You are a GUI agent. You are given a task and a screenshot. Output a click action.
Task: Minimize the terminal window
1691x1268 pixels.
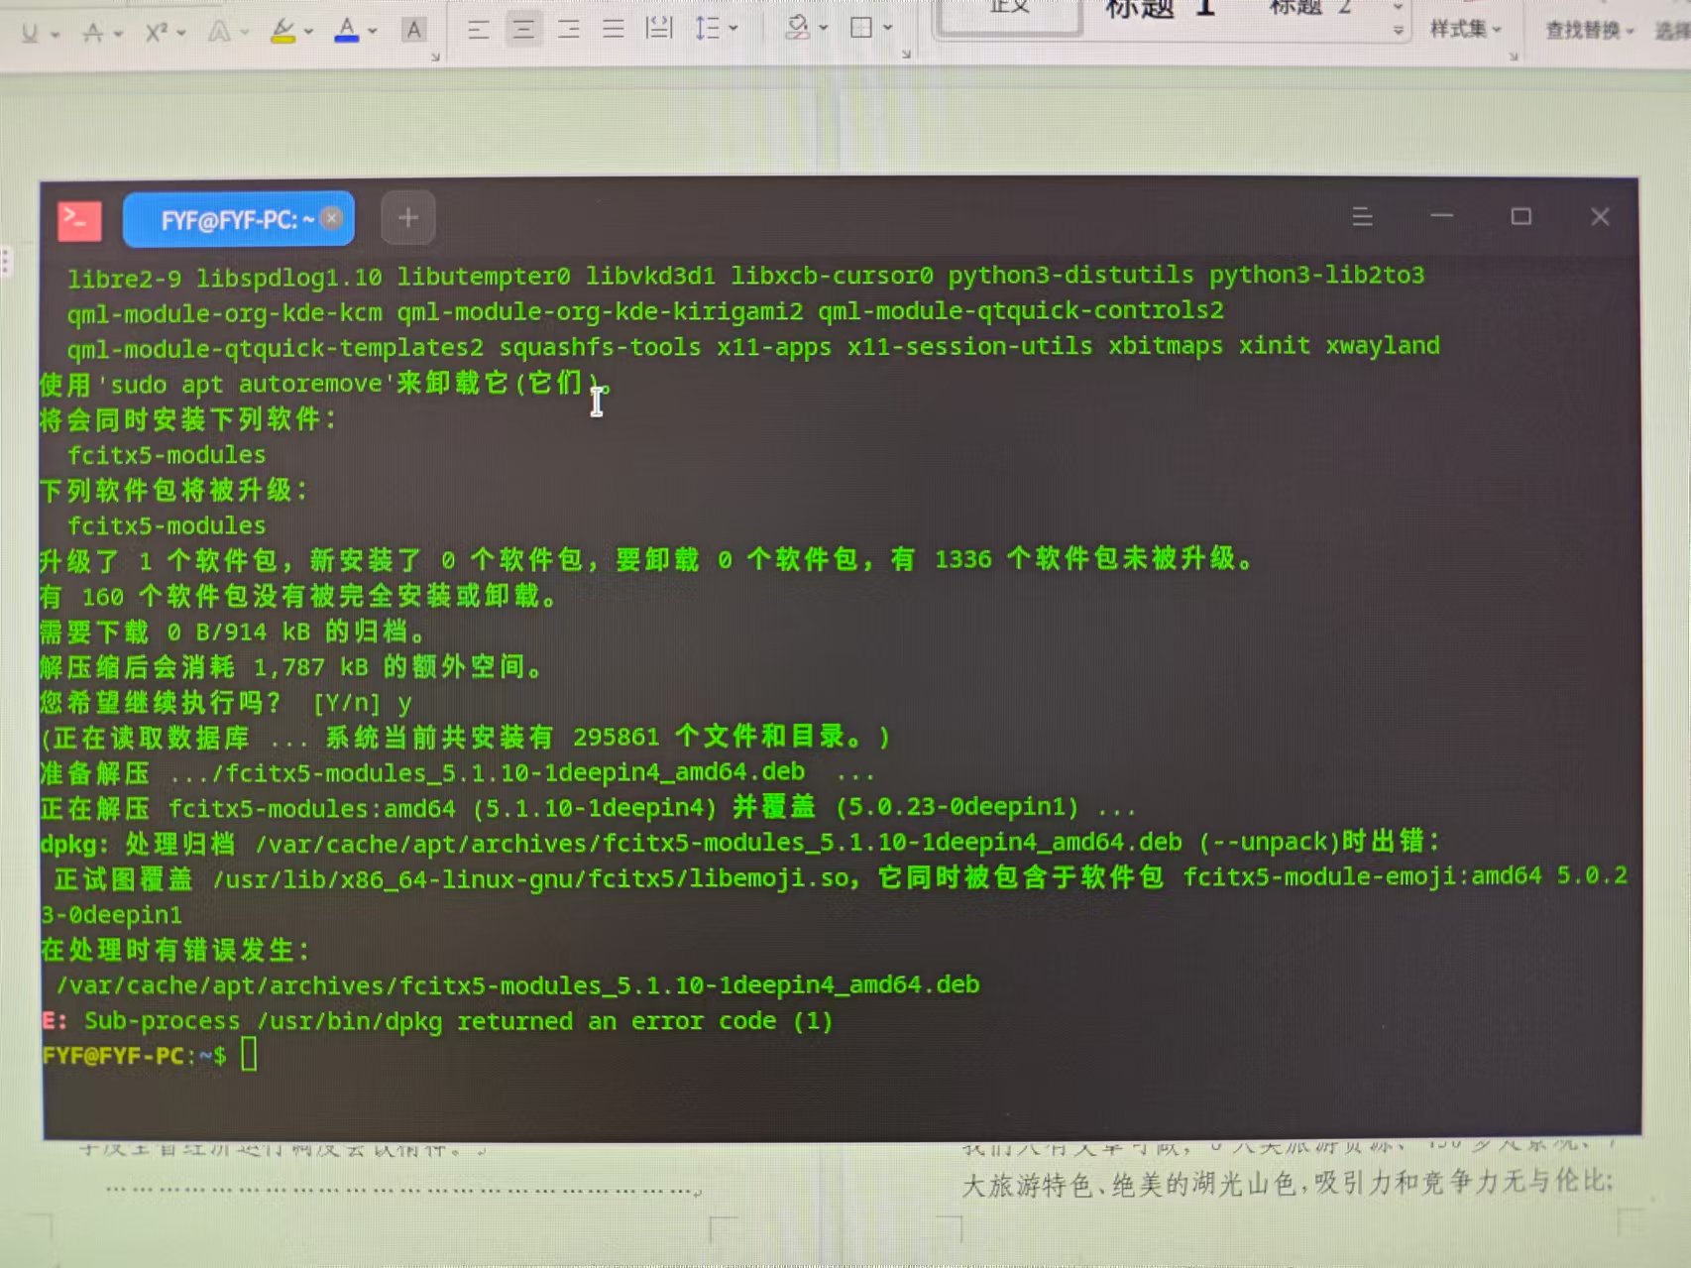pos(1442,215)
